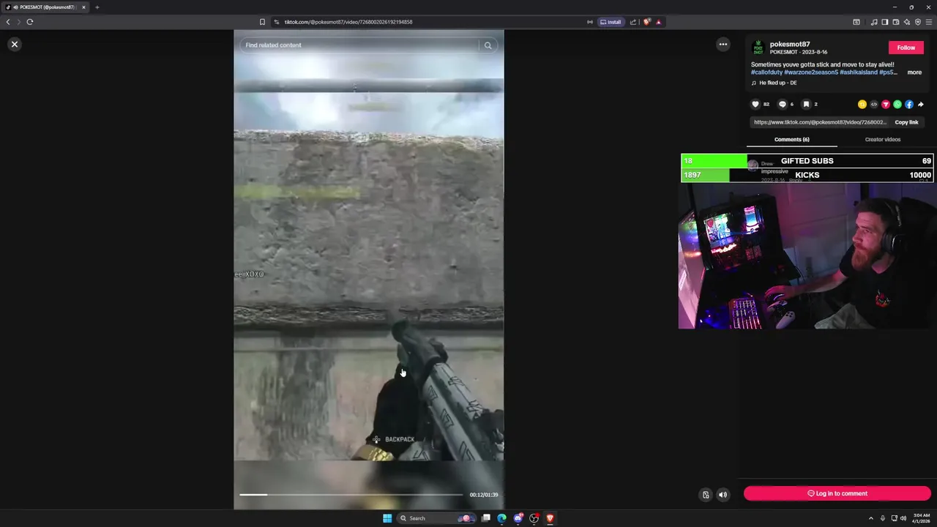Screen dimensions: 937x527
Task: Click the Windows taskbar Search box
Action: 436,518
